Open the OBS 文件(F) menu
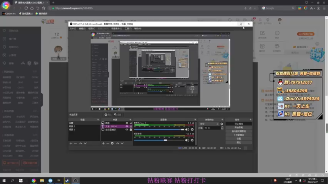328x184 pixels. 73,29
